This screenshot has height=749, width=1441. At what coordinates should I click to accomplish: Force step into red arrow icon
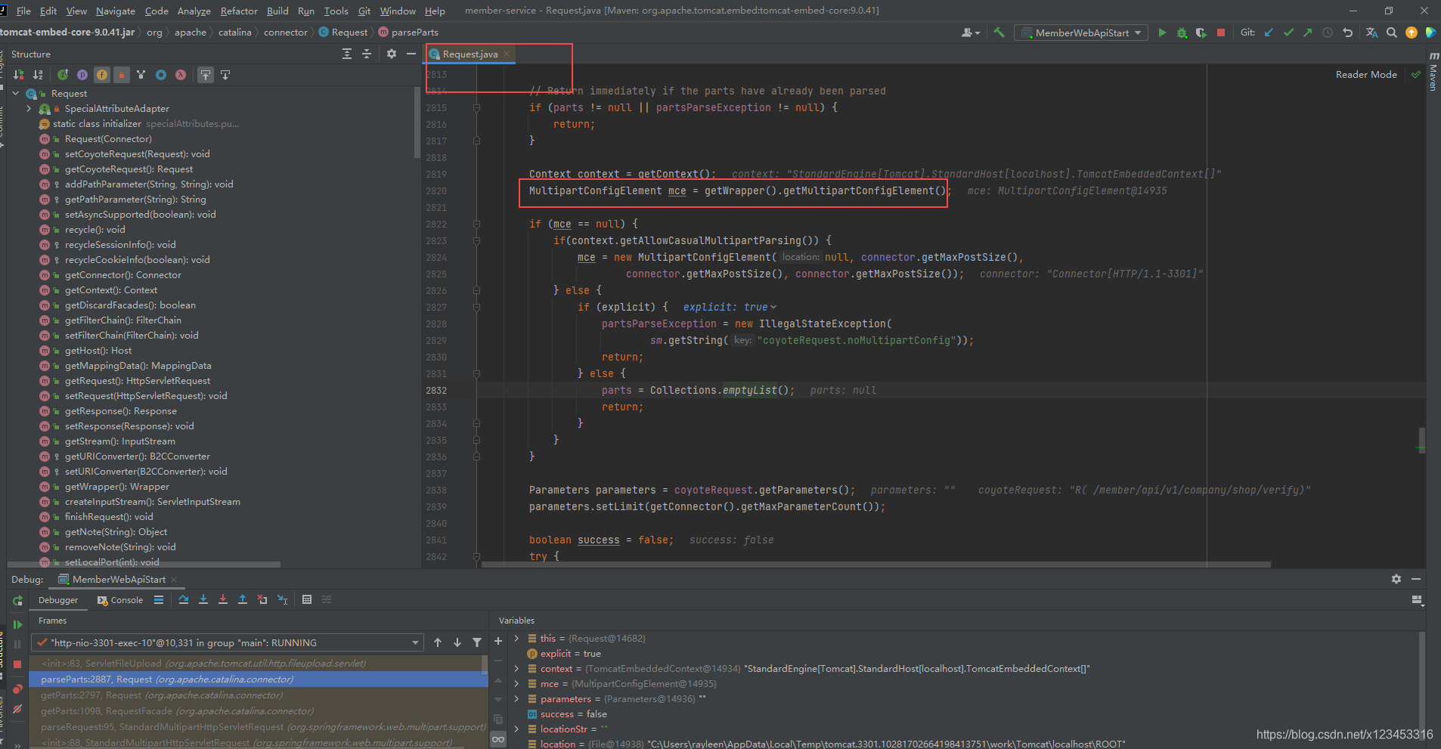click(223, 599)
